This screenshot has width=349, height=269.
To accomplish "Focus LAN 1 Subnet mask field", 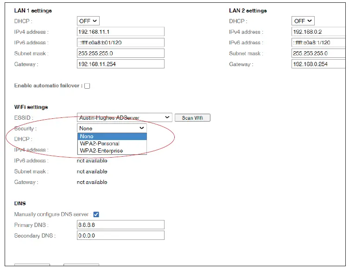I will [x=121, y=53].
